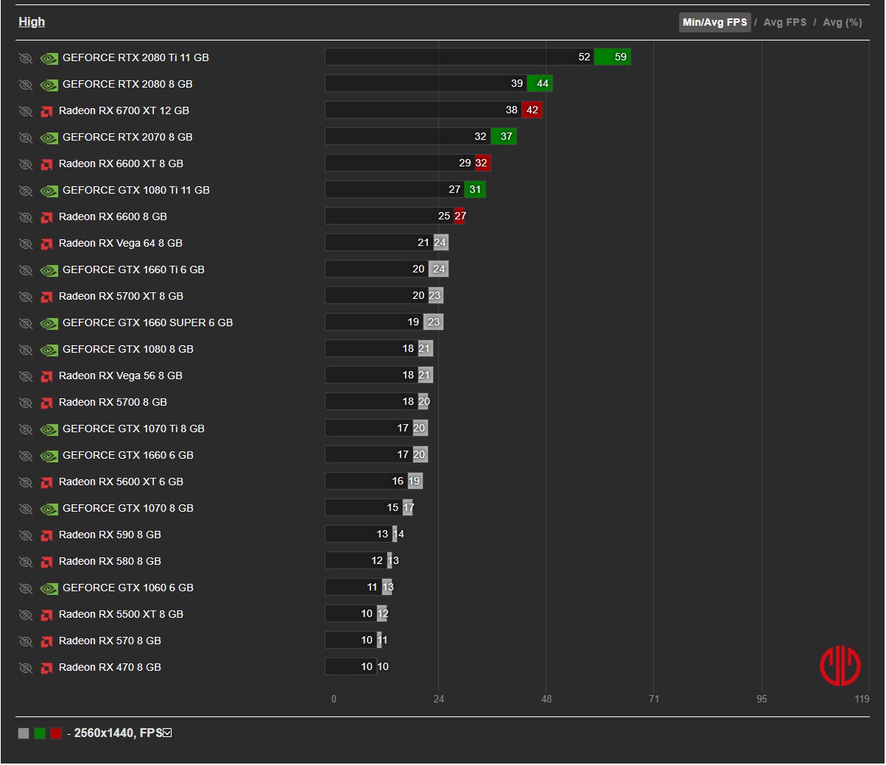
Task: Click the AMD logo beside RX 5500 XT
Action: click(46, 615)
